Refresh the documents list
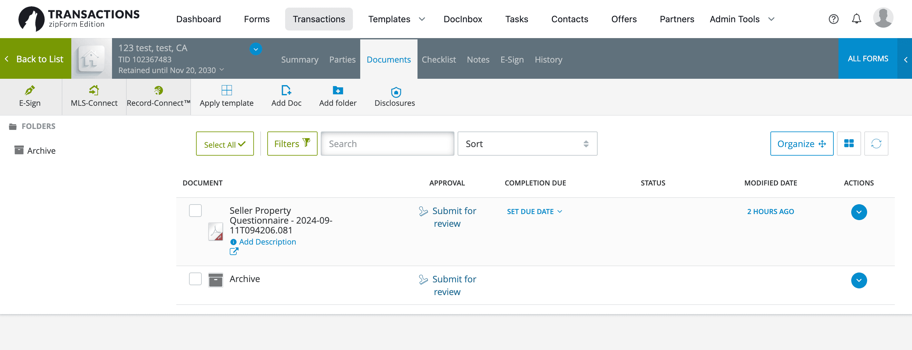This screenshot has width=912, height=350. (x=876, y=144)
